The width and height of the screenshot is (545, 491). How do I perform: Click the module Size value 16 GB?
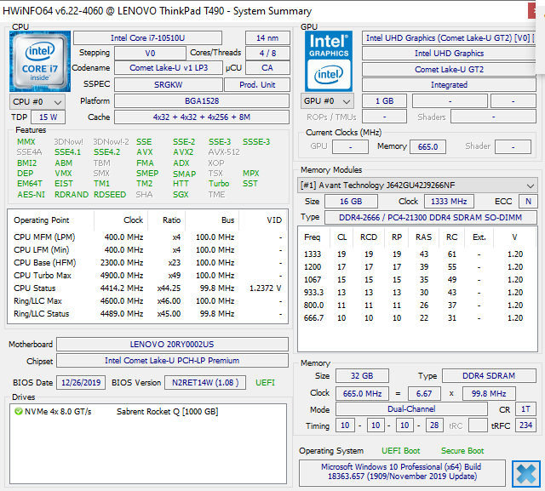click(x=351, y=202)
